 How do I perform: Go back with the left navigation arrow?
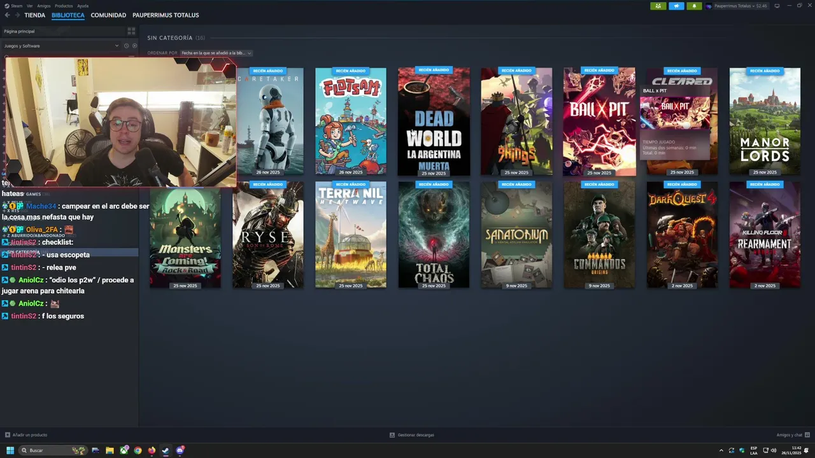click(x=7, y=15)
